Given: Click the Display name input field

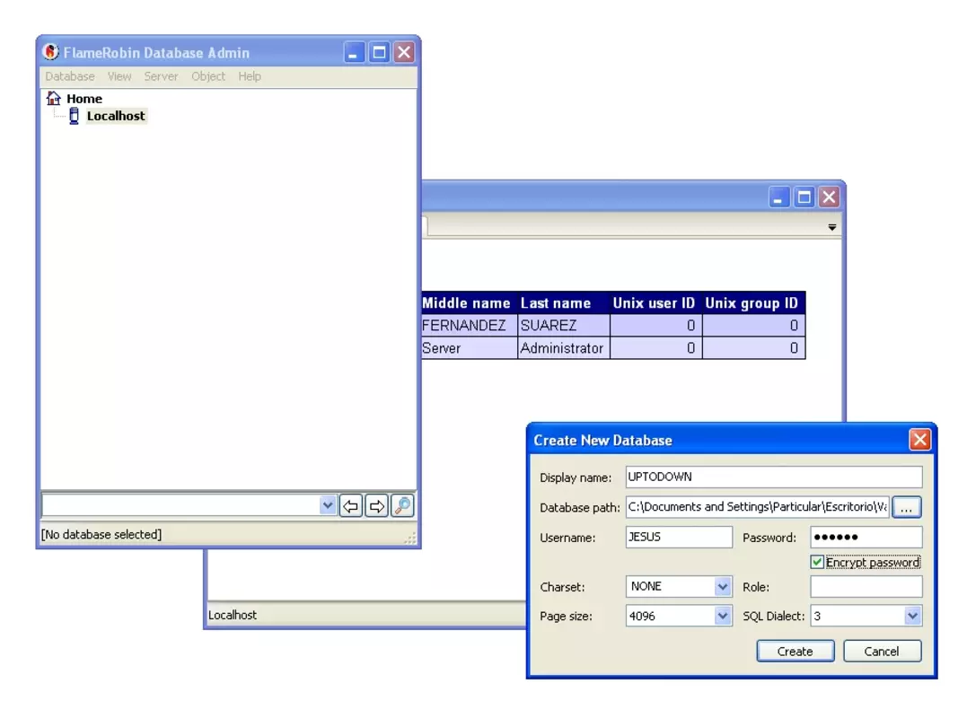Looking at the screenshot, I should [x=773, y=477].
